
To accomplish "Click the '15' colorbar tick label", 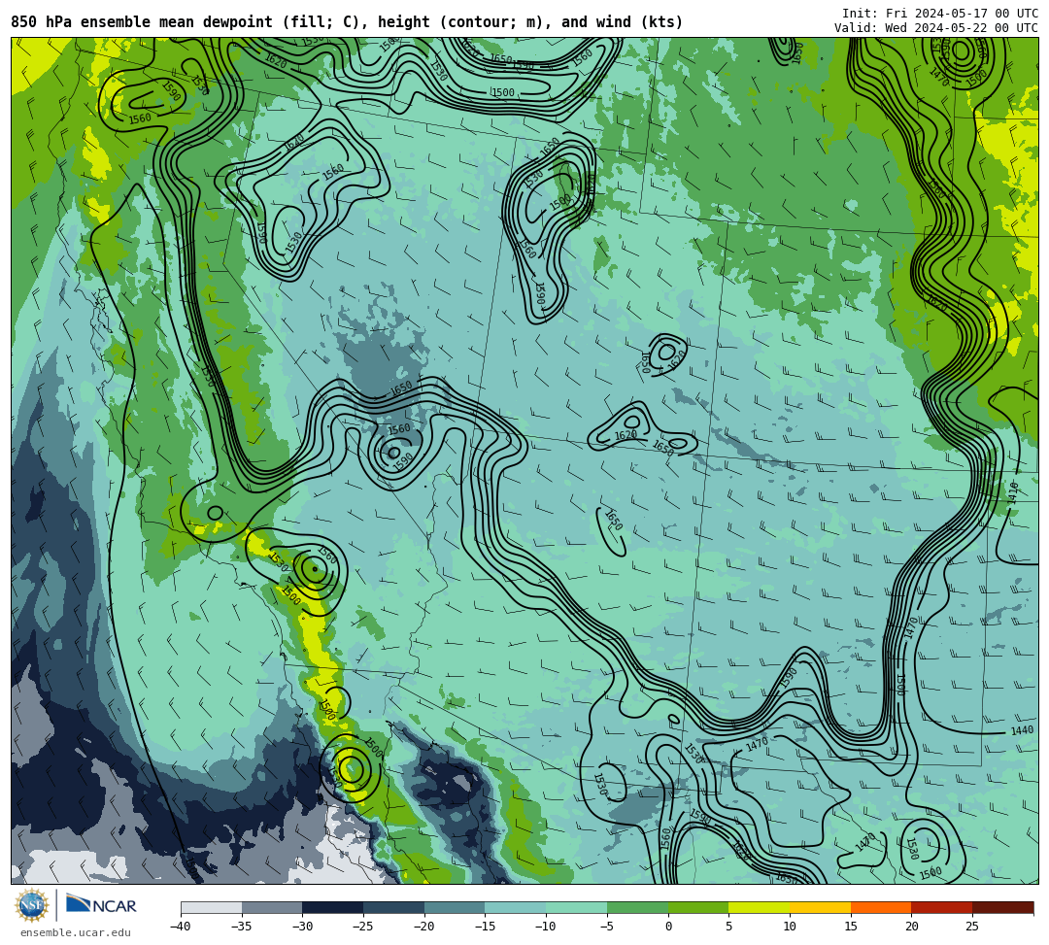I will 850,927.
